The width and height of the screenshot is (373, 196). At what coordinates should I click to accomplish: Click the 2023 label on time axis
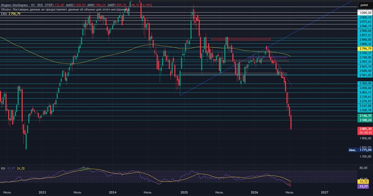click(43, 192)
